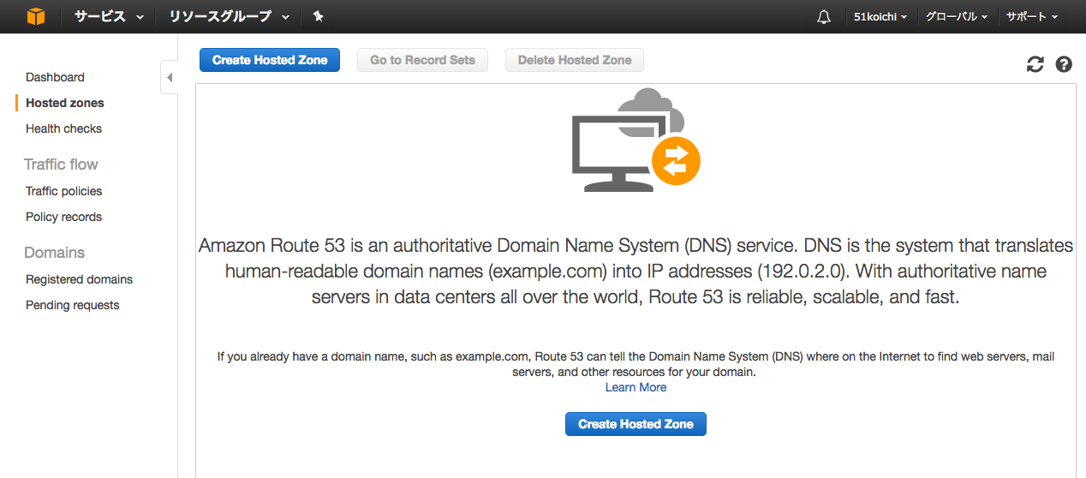Open Health checks in sidebar

pos(63,128)
